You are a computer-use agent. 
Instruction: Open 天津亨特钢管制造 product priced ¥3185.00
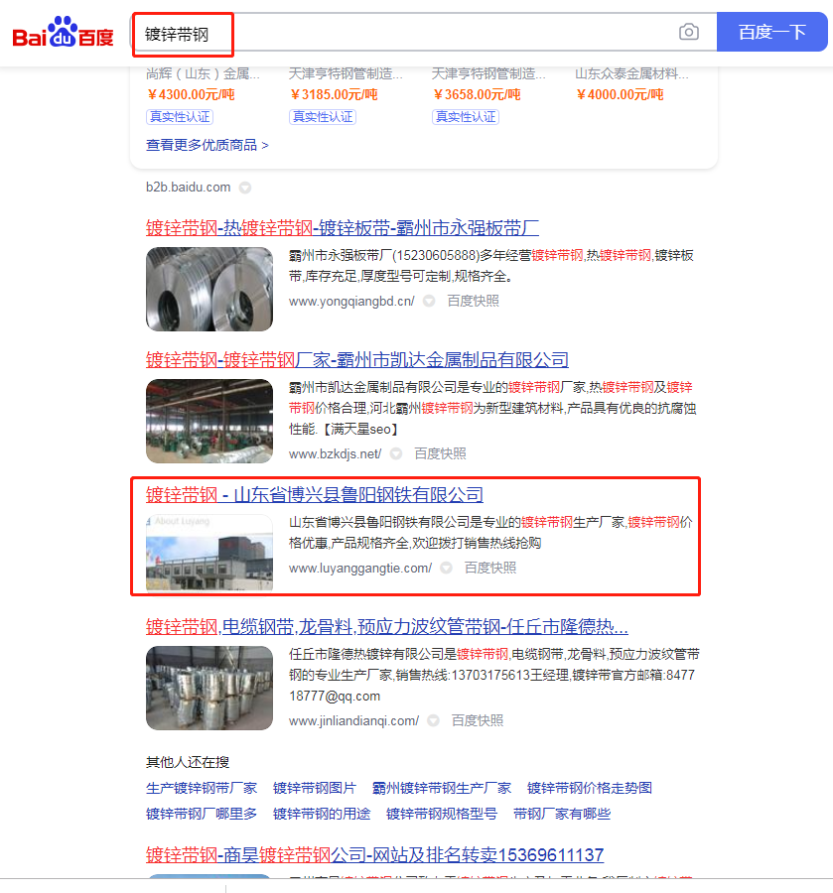[346, 73]
